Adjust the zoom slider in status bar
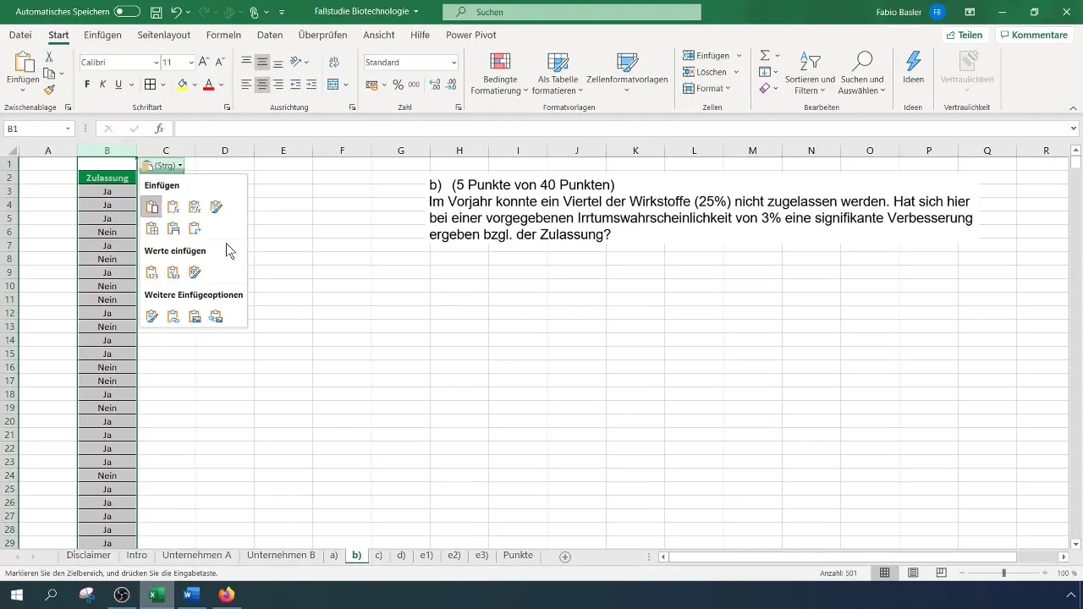Image resolution: width=1083 pixels, height=609 pixels. click(1004, 573)
